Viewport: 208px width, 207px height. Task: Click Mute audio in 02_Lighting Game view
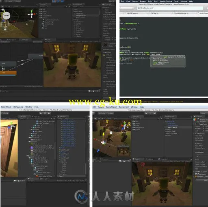pyautogui.click(x=177, y=161)
